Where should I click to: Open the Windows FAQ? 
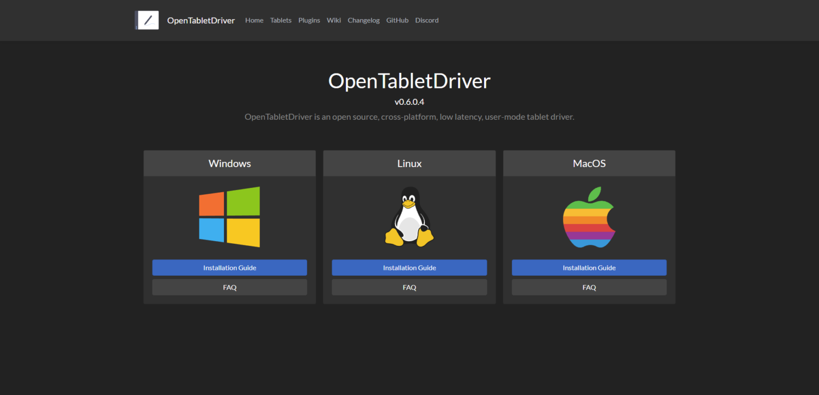229,287
